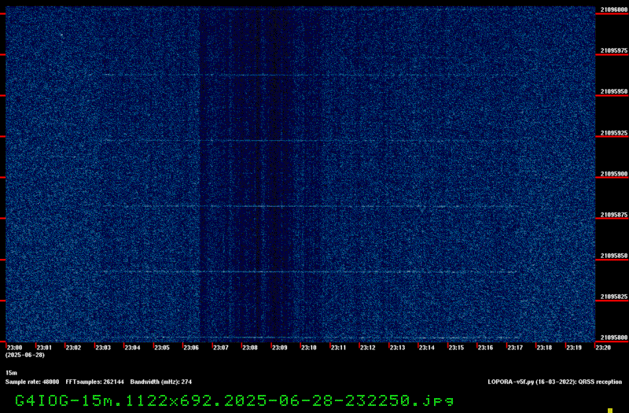Click the 23:19 time axis label
This screenshot has width=629, height=413.
coord(575,348)
